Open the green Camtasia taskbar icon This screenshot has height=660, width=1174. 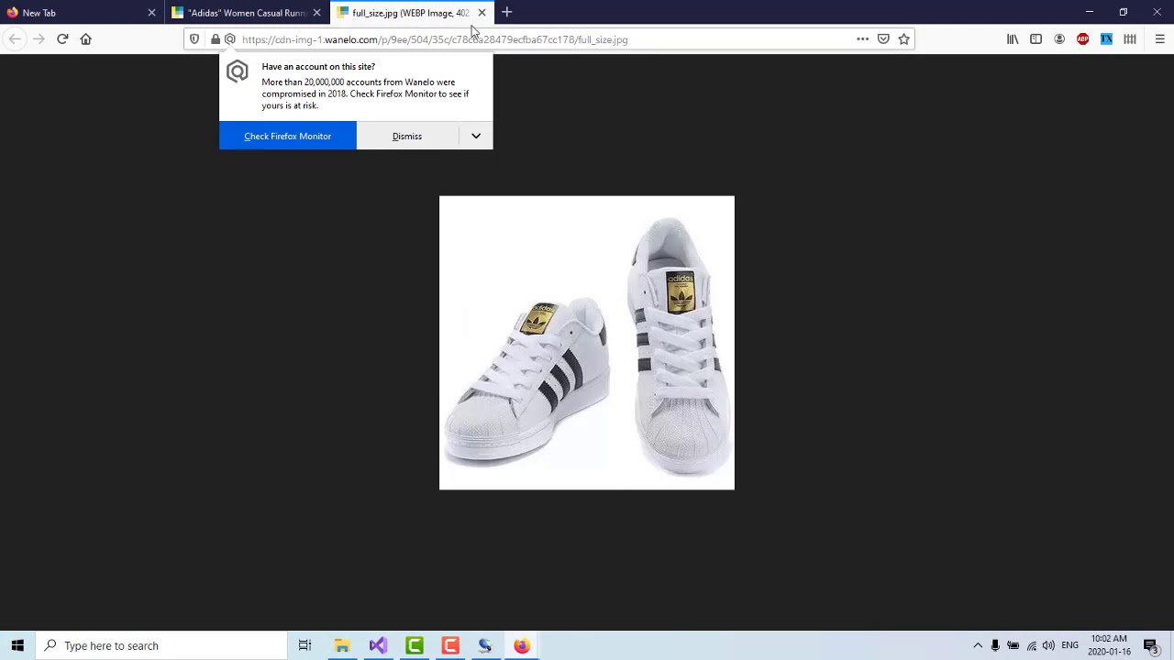coord(415,645)
